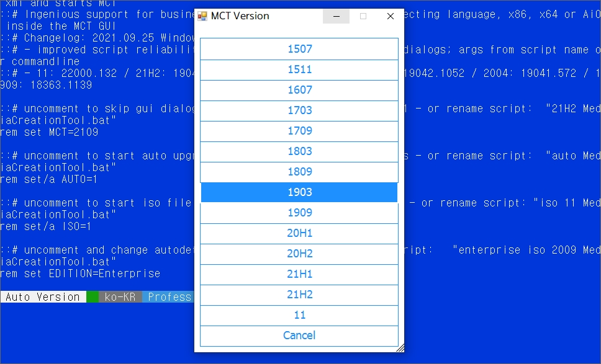Select the 20H1 release
The height and width of the screenshot is (364, 601).
coord(299,233)
